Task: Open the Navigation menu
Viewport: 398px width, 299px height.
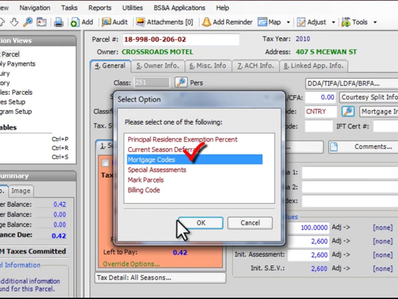Action: pos(35,8)
